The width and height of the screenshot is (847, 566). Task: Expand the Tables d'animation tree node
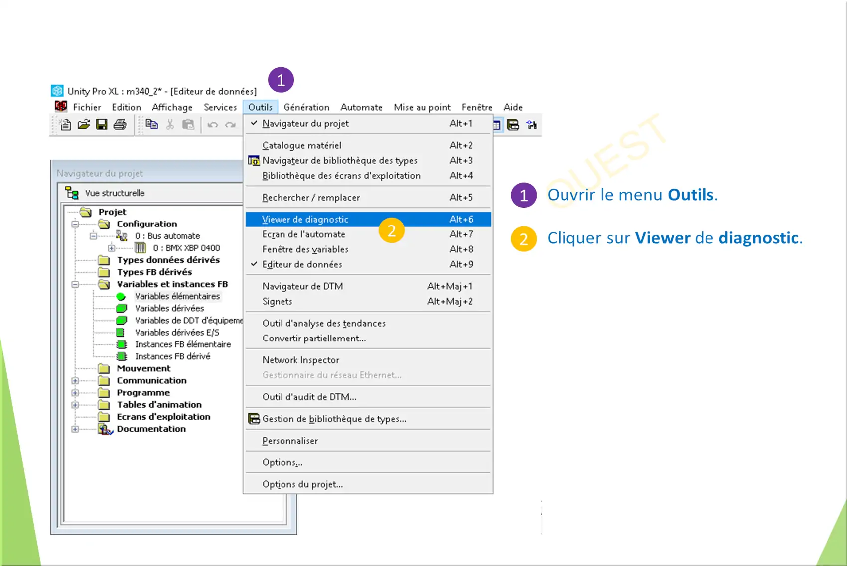point(75,405)
